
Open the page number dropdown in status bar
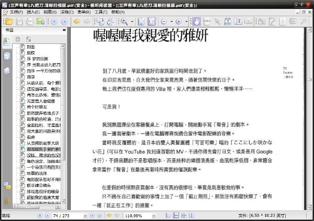click(x=85, y=216)
